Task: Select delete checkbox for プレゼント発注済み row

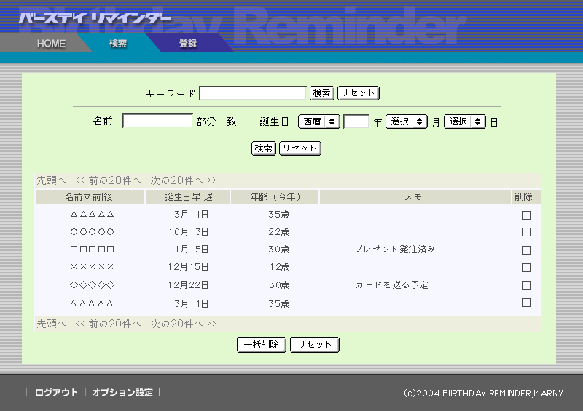Action: pos(525,250)
